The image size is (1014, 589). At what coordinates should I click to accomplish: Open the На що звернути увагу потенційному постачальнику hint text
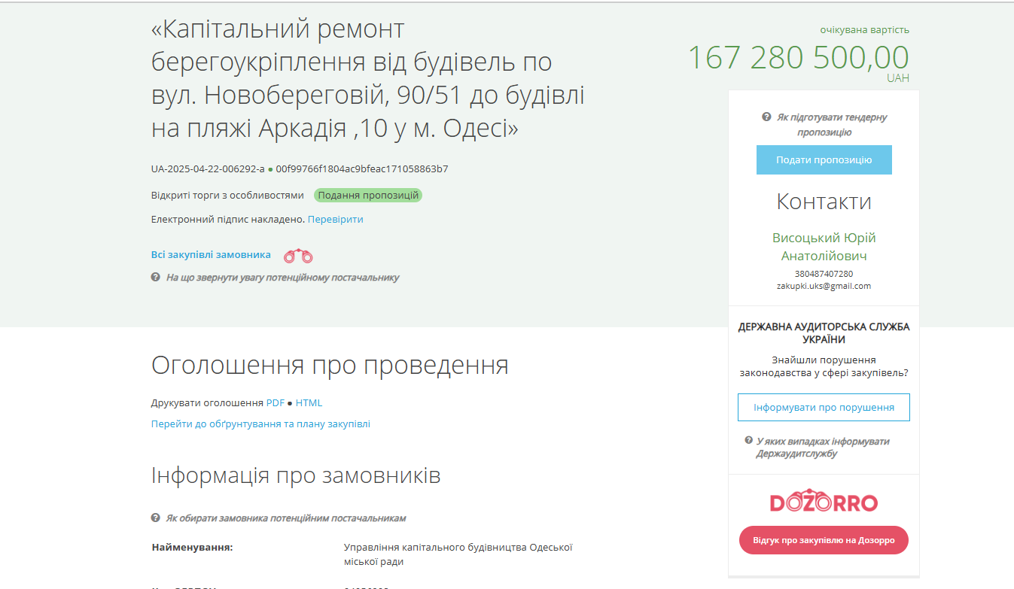click(x=282, y=278)
